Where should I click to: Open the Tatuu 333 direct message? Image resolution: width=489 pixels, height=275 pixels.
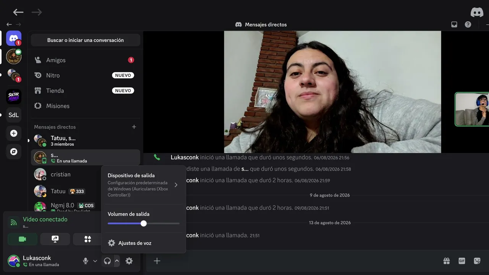pyautogui.click(x=66, y=191)
